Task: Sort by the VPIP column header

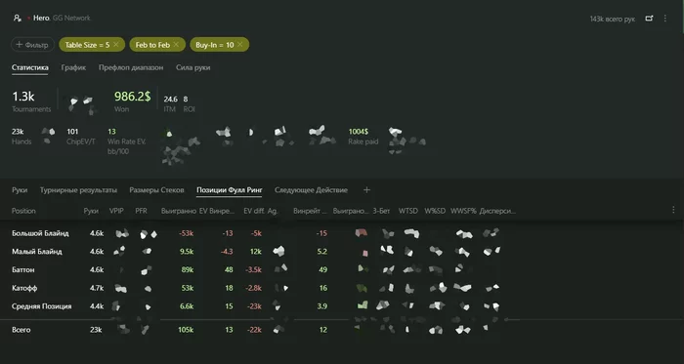Action: 116,211
